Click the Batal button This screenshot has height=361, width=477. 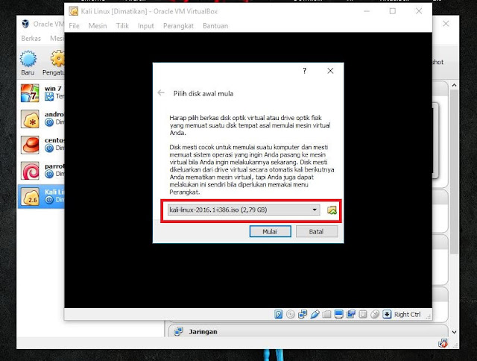(x=316, y=232)
